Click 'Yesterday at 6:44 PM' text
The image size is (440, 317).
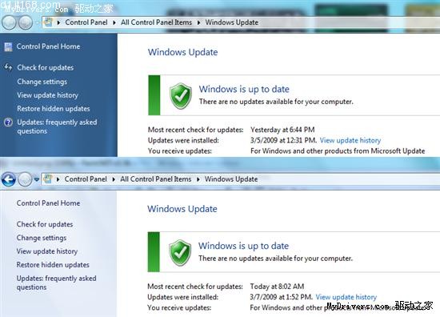coord(282,130)
